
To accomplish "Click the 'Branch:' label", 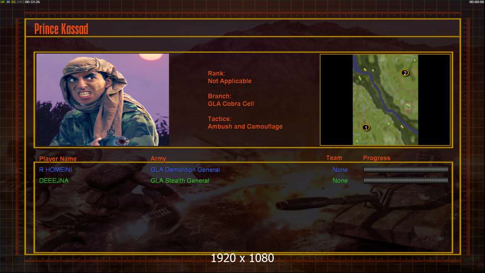I will pyautogui.click(x=219, y=96).
